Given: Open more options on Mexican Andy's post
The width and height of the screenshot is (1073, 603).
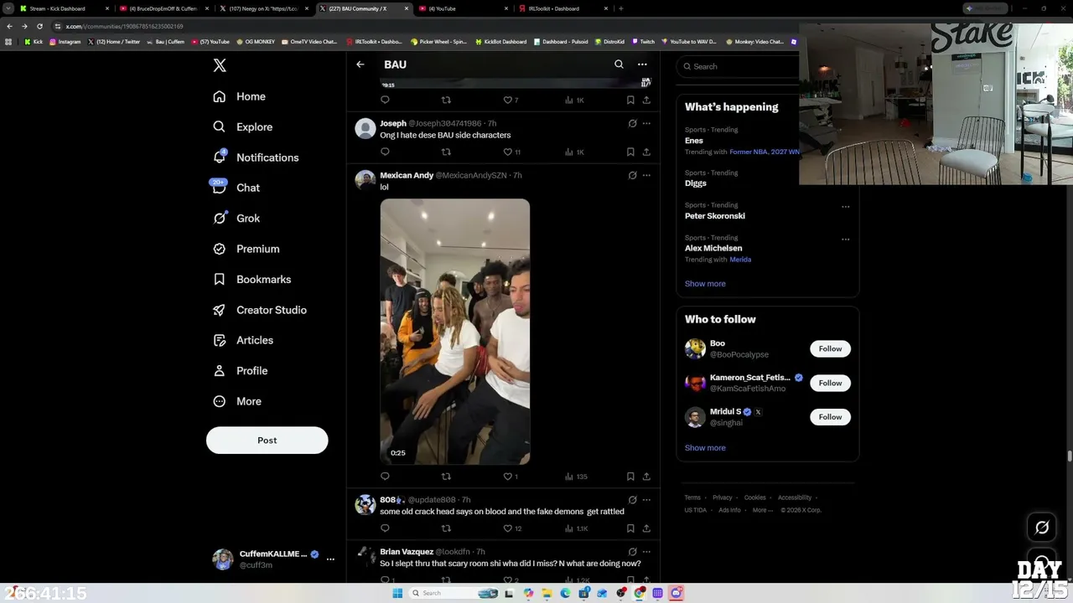Looking at the screenshot, I should (x=646, y=175).
